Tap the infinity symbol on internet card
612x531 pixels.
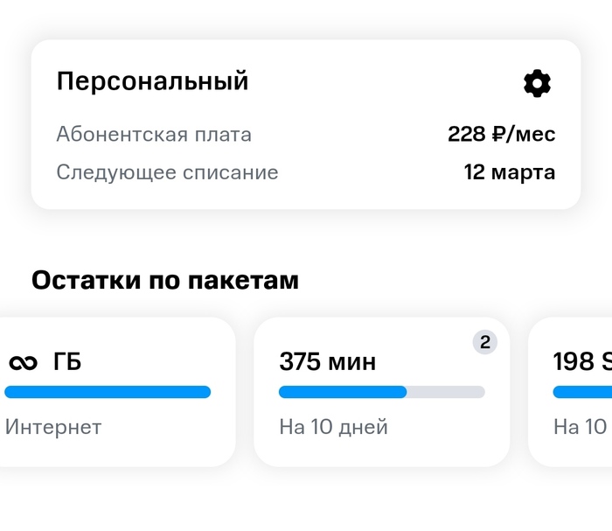point(24,362)
